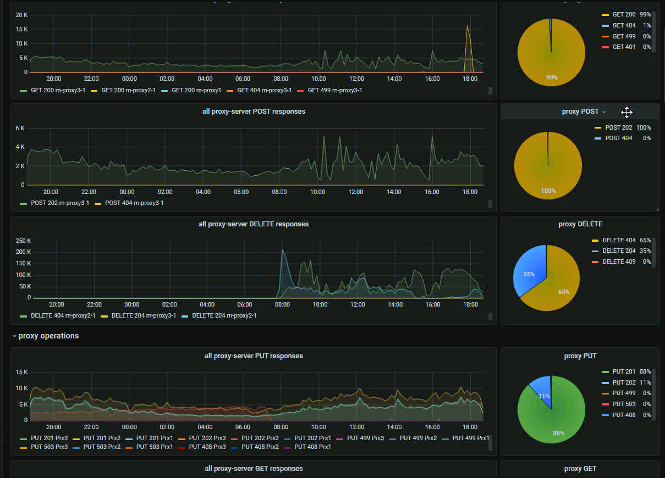Open the all proxy-server PUT responses panel menu

pos(254,356)
